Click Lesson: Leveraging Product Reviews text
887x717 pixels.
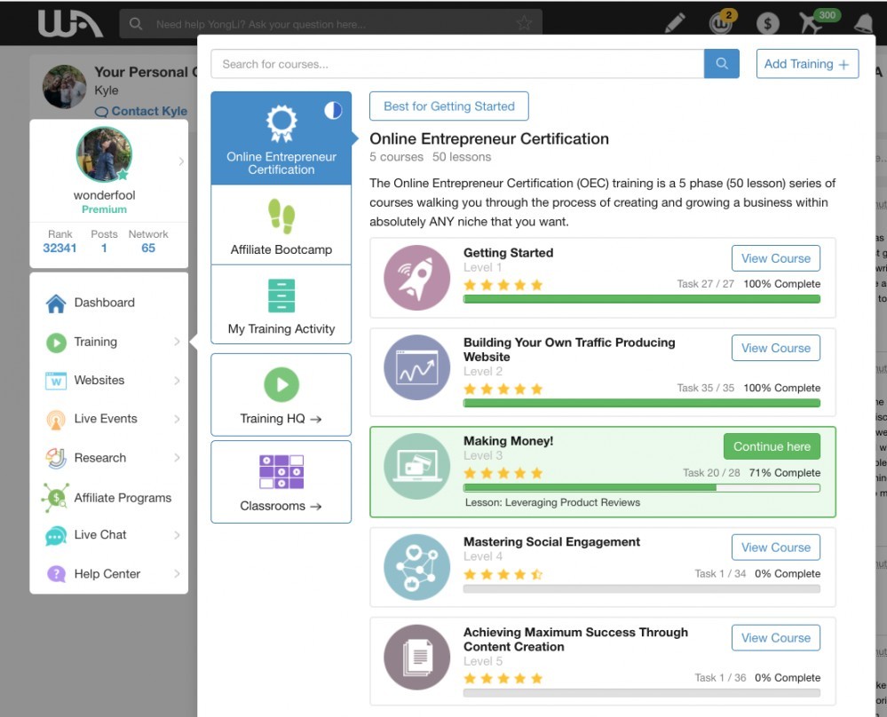[552, 502]
